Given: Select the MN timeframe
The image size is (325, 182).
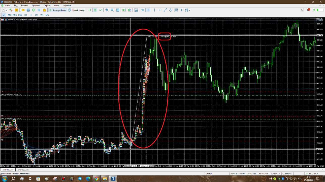Looking at the screenshot, I should (47, 15).
